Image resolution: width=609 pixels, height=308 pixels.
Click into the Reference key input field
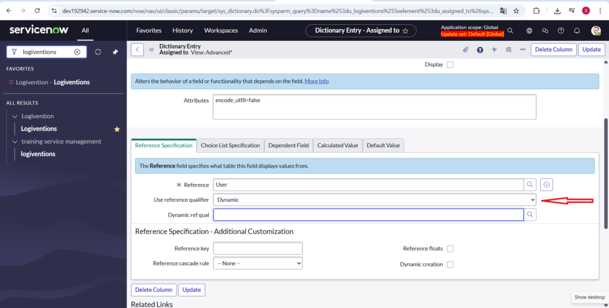pos(258,249)
